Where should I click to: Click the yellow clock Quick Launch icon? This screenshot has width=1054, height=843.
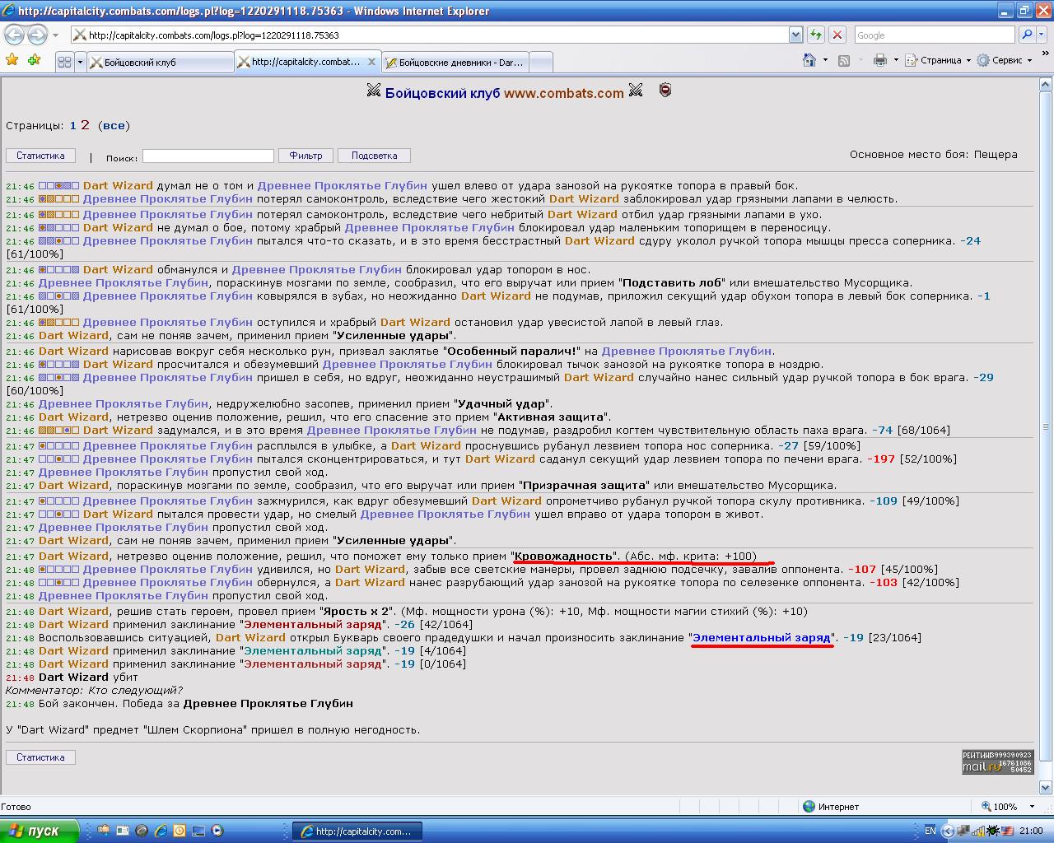tap(180, 831)
